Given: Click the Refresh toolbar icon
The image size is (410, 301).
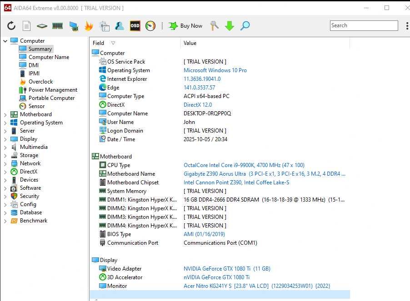Looking at the screenshot, I should click(x=11, y=25).
